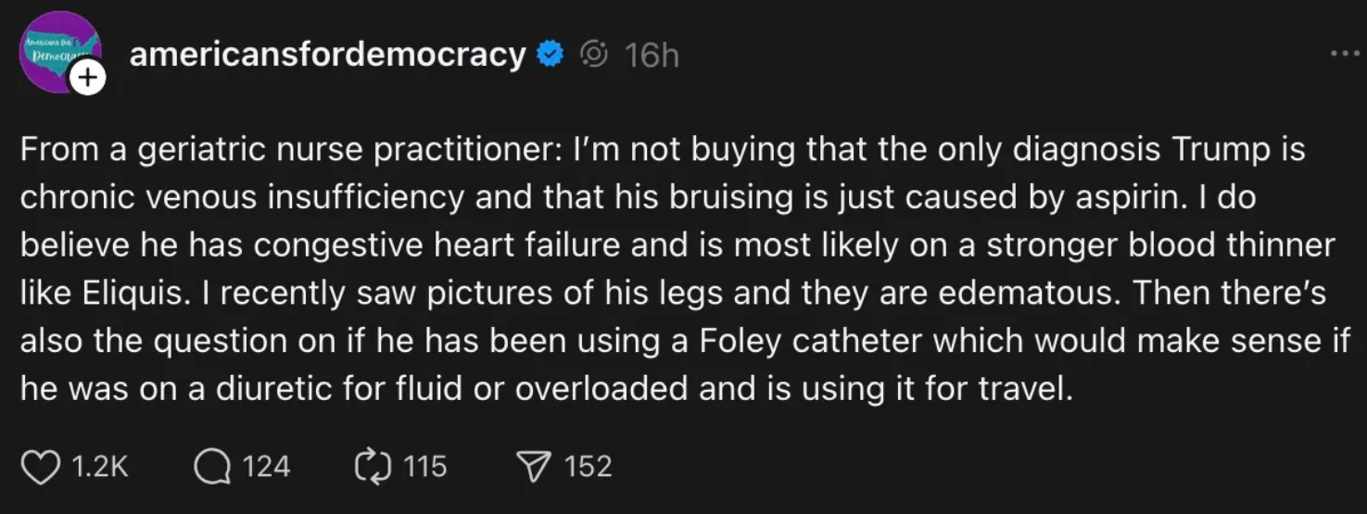Viewport: 1367px width, 514px height.
Task: View the 124 replies count
Action: coord(267,467)
